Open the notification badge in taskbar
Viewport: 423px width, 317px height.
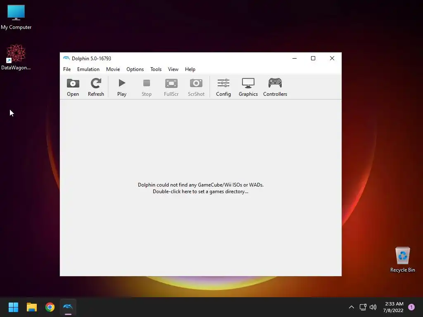411,307
